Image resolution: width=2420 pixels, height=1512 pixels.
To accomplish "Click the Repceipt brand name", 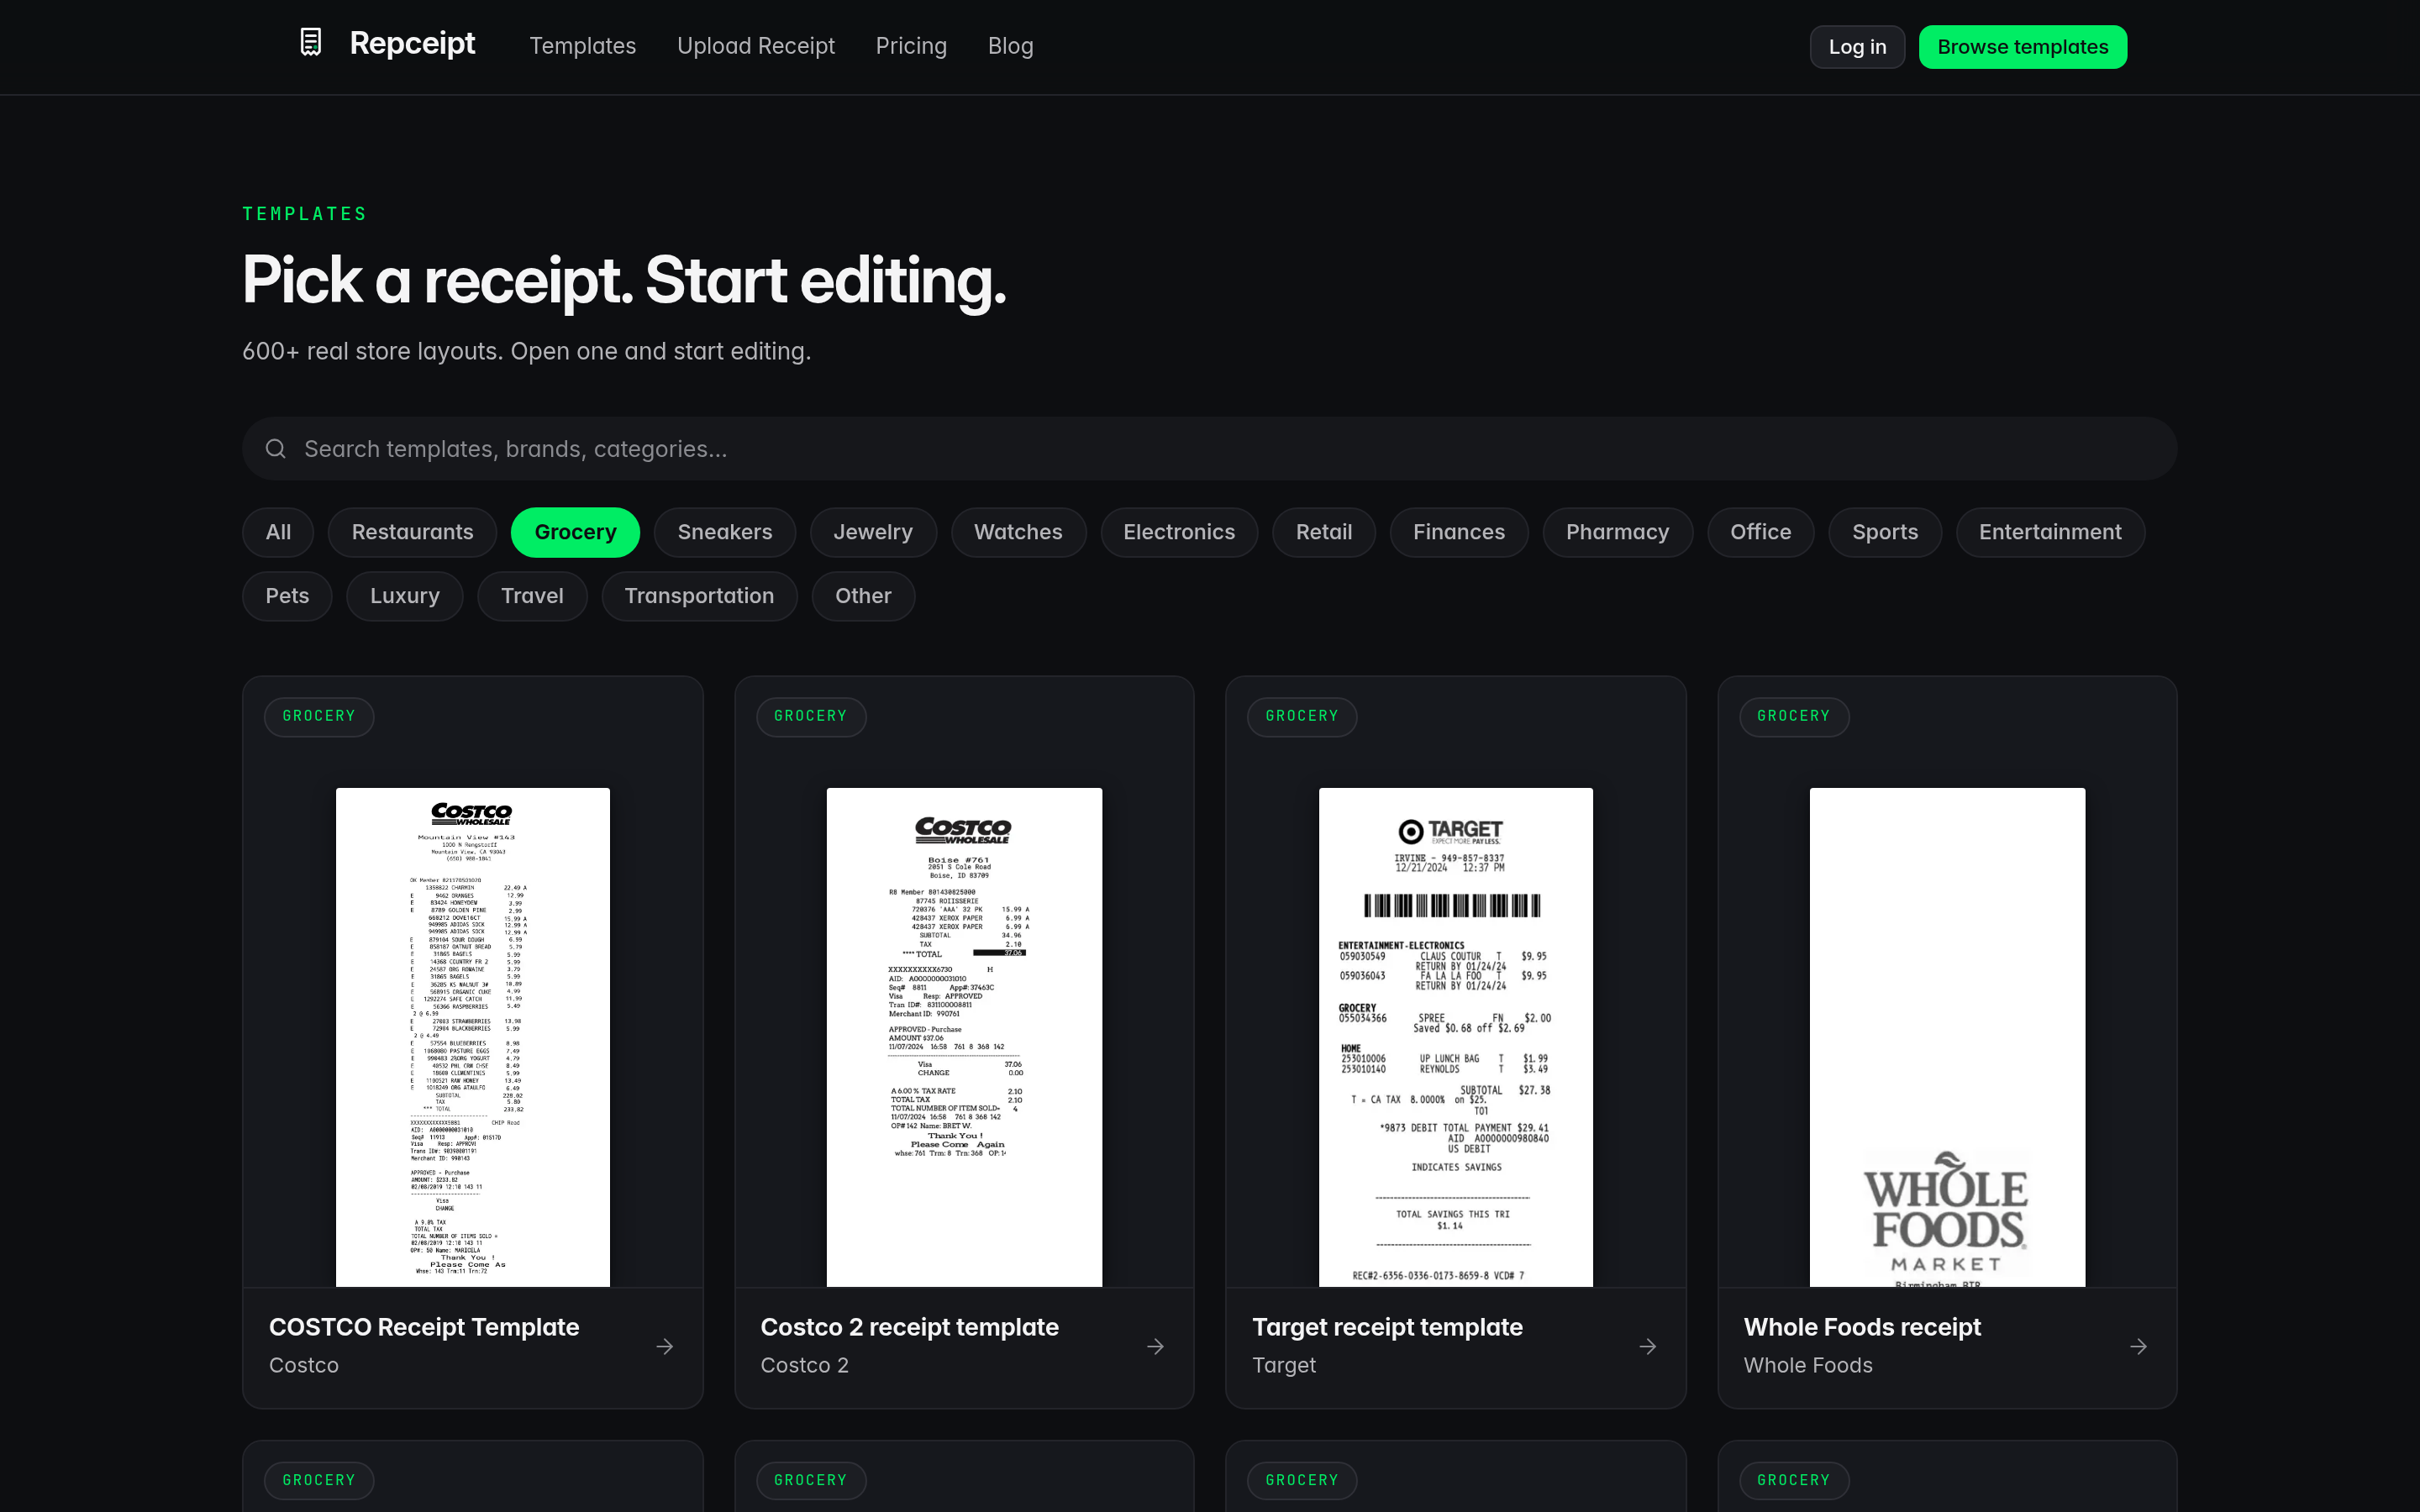I will click(412, 43).
